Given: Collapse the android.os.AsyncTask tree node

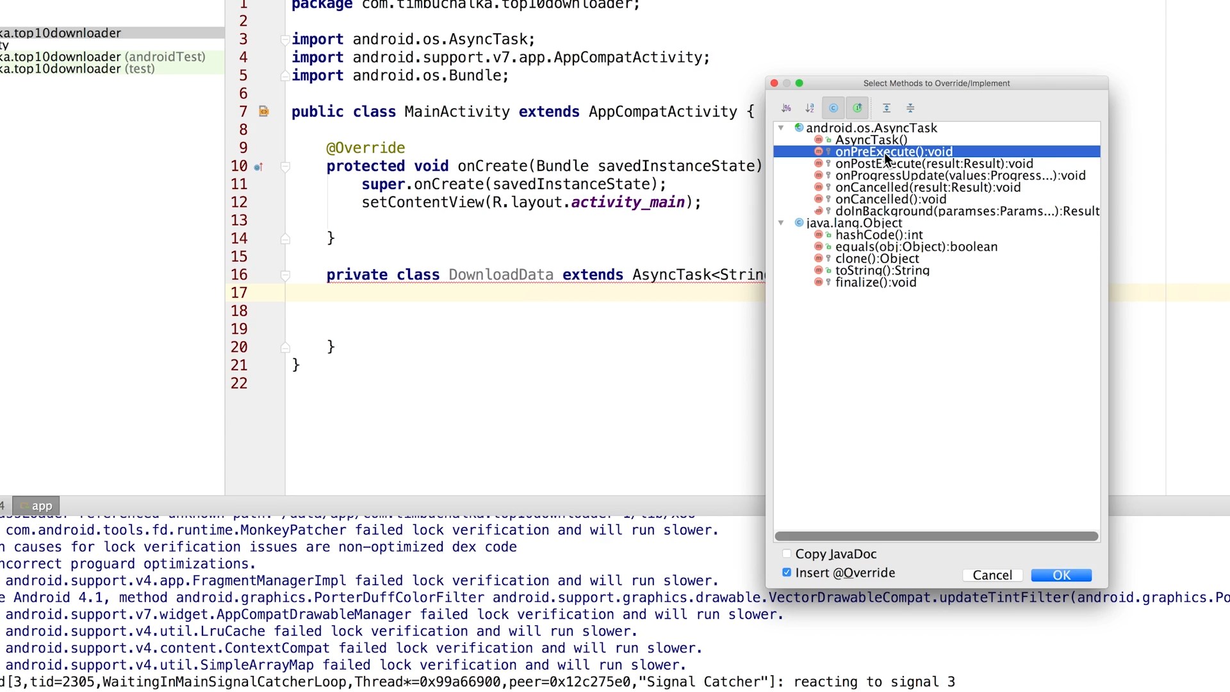Looking at the screenshot, I should point(781,128).
